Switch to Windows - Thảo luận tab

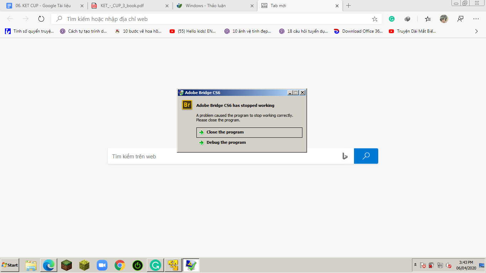point(206,6)
